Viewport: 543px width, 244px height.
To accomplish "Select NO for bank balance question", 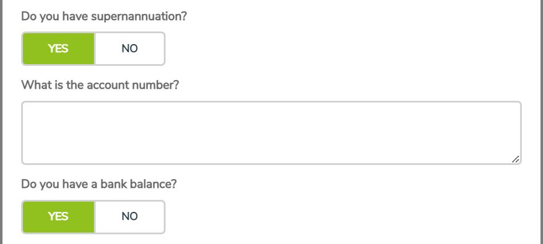I will 130,217.
